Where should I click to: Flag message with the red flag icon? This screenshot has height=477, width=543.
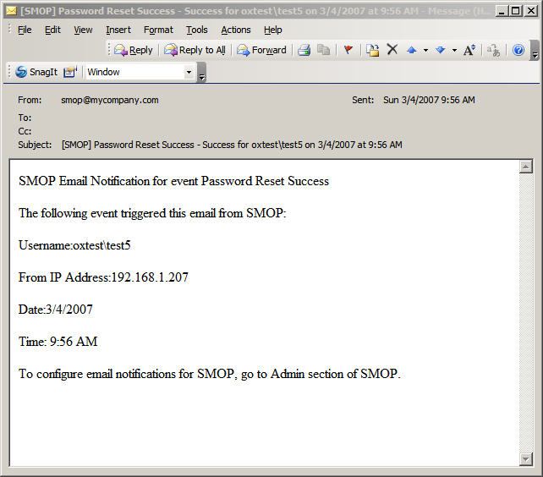coord(348,50)
